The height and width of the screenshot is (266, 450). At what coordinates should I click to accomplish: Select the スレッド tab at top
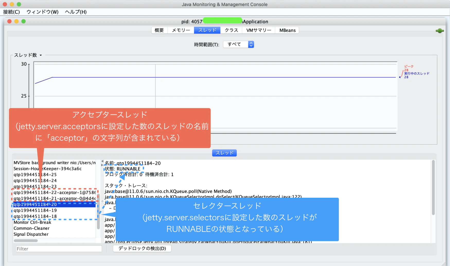pyautogui.click(x=207, y=30)
